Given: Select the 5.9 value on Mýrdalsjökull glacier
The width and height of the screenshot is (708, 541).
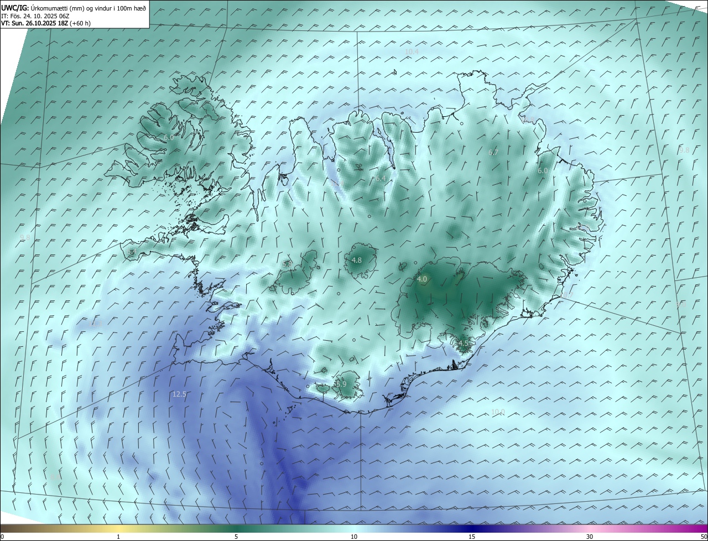Looking at the screenshot, I should coord(341,384).
